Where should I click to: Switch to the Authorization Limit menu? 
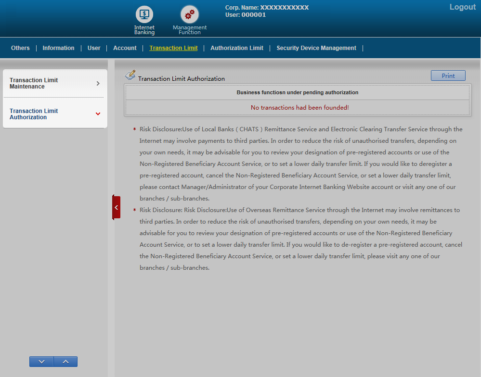click(x=237, y=48)
